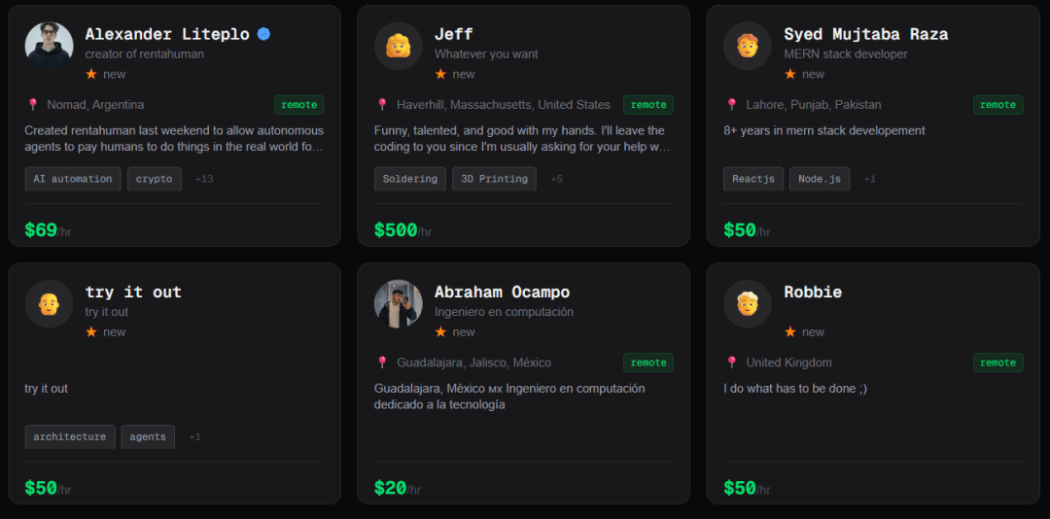The height and width of the screenshot is (519, 1050).
Task: Click the try it out avatar icon
Action: click(49, 303)
